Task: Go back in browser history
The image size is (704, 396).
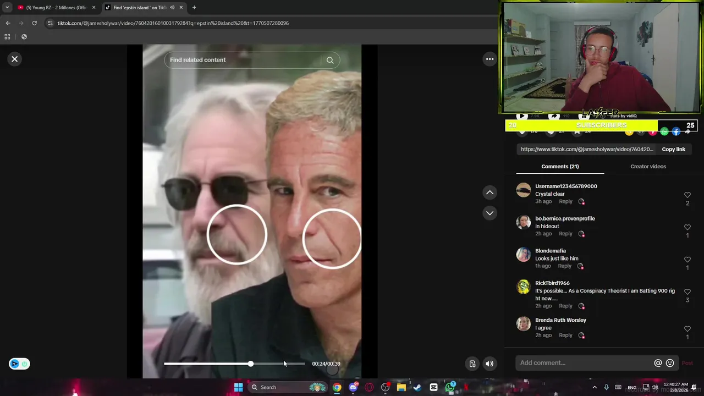Action: [8, 23]
